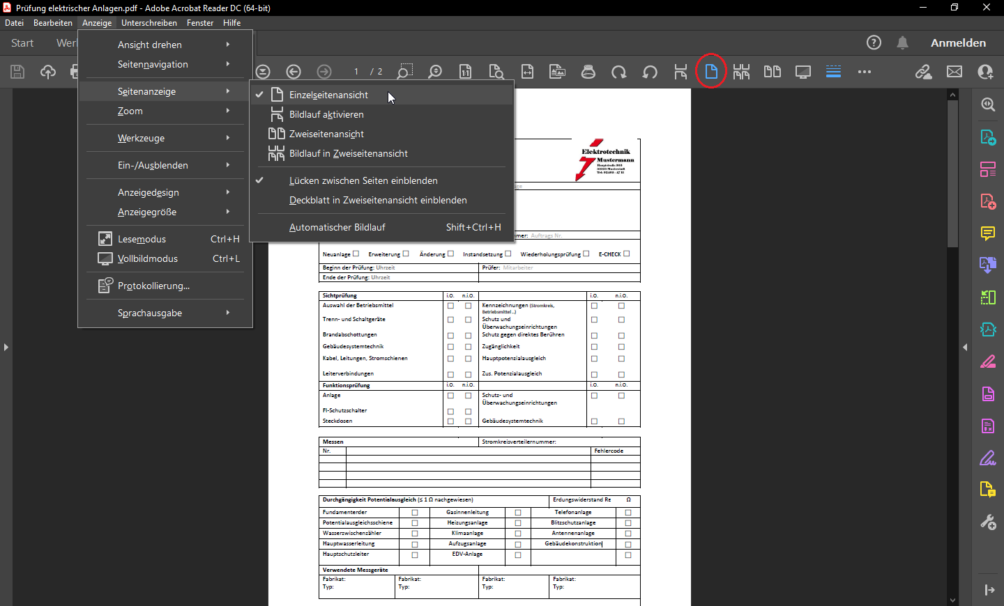
Task: Click the notification bell icon
Action: pyautogui.click(x=902, y=42)
